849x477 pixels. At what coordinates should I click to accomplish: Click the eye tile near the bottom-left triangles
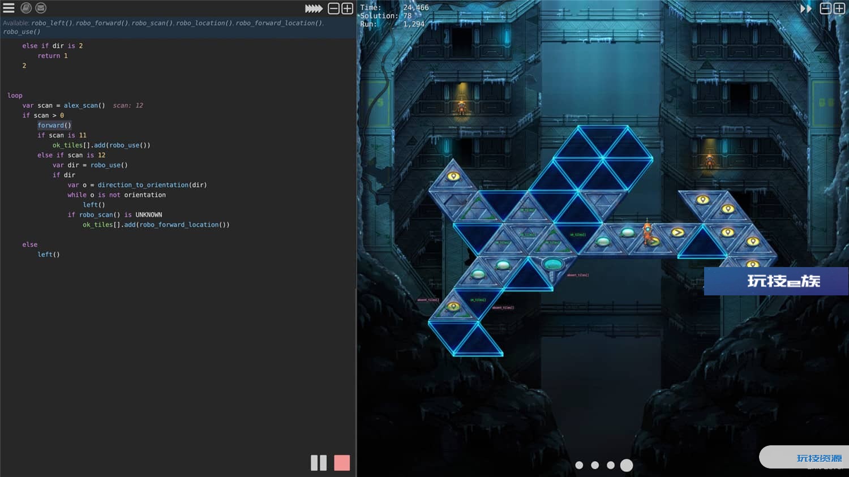pyautogui.click(x=453, y=306)
